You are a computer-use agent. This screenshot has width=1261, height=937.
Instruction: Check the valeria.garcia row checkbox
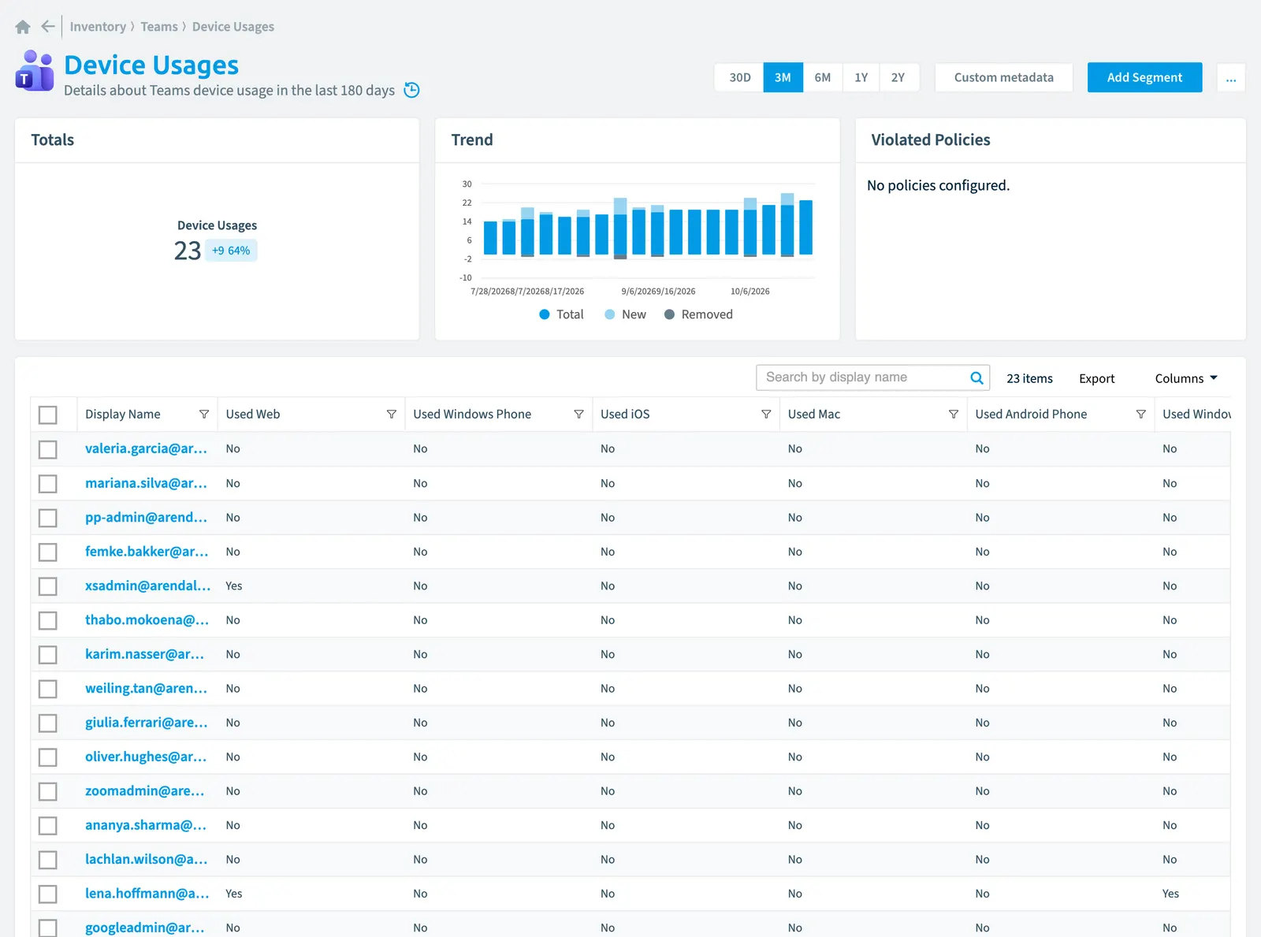click(48, 449)
